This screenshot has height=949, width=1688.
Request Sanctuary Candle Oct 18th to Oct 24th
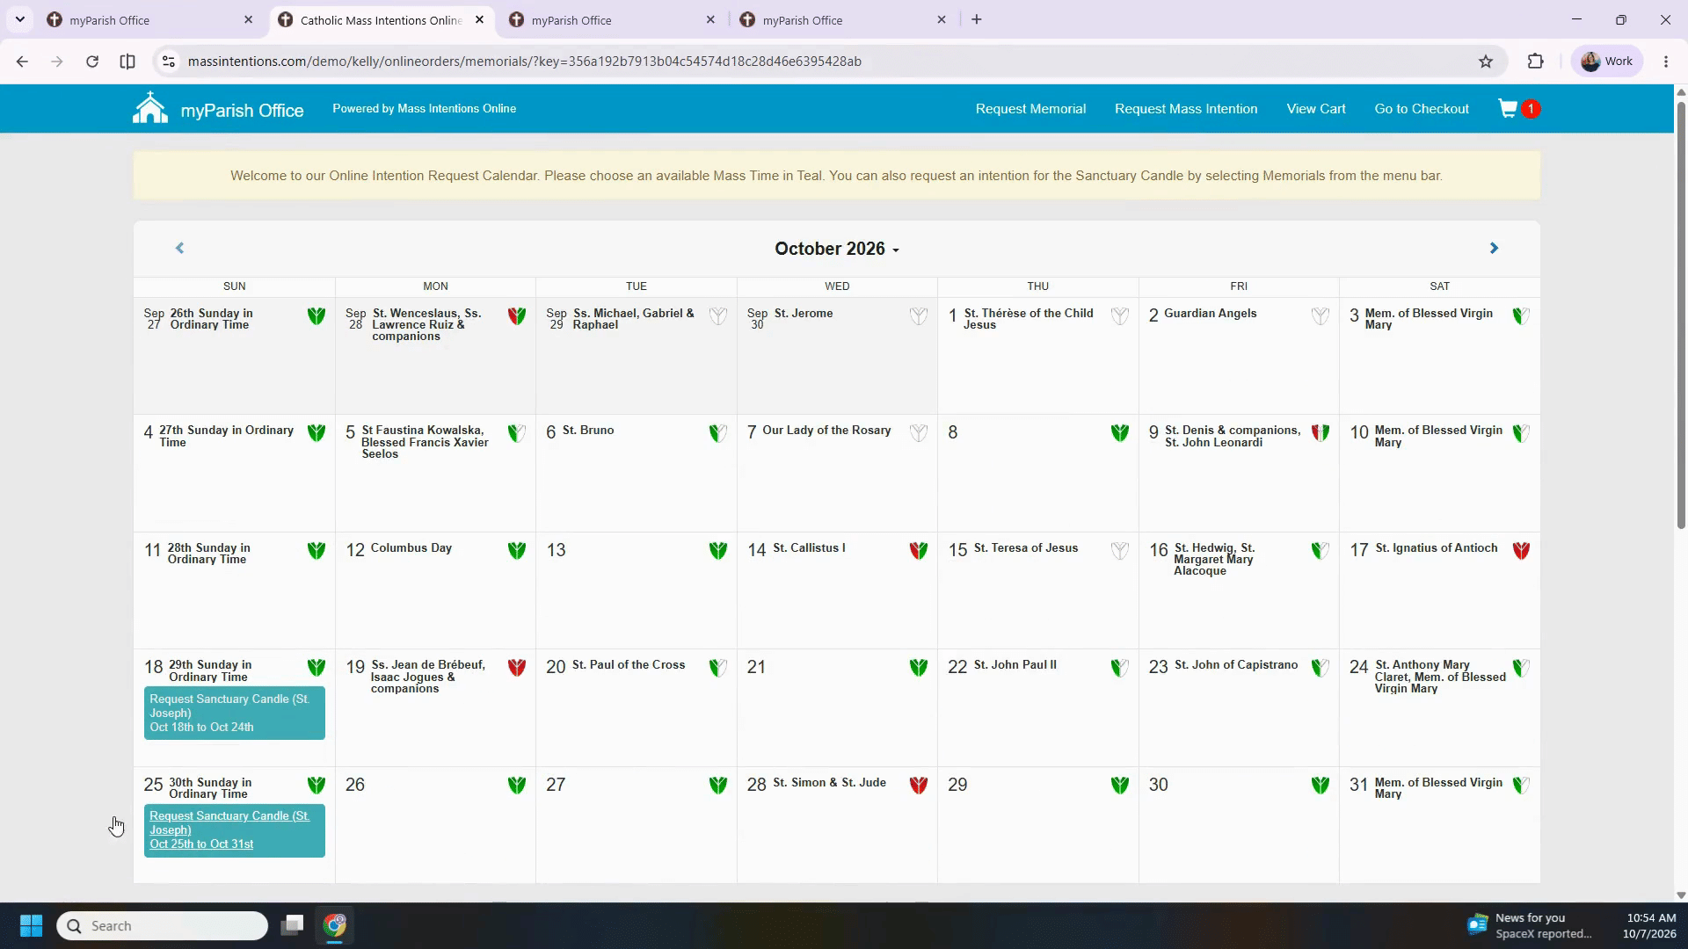pos(235,714)
